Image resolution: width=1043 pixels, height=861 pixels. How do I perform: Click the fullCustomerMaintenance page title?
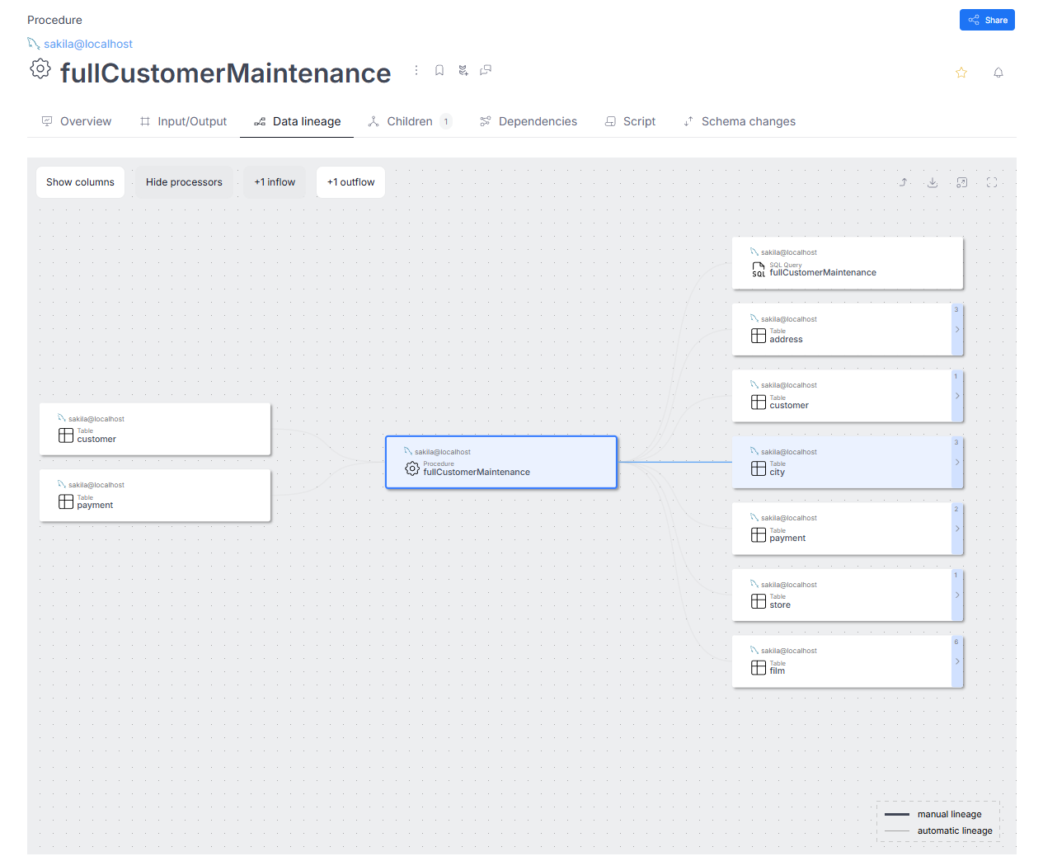click(225, 73)
